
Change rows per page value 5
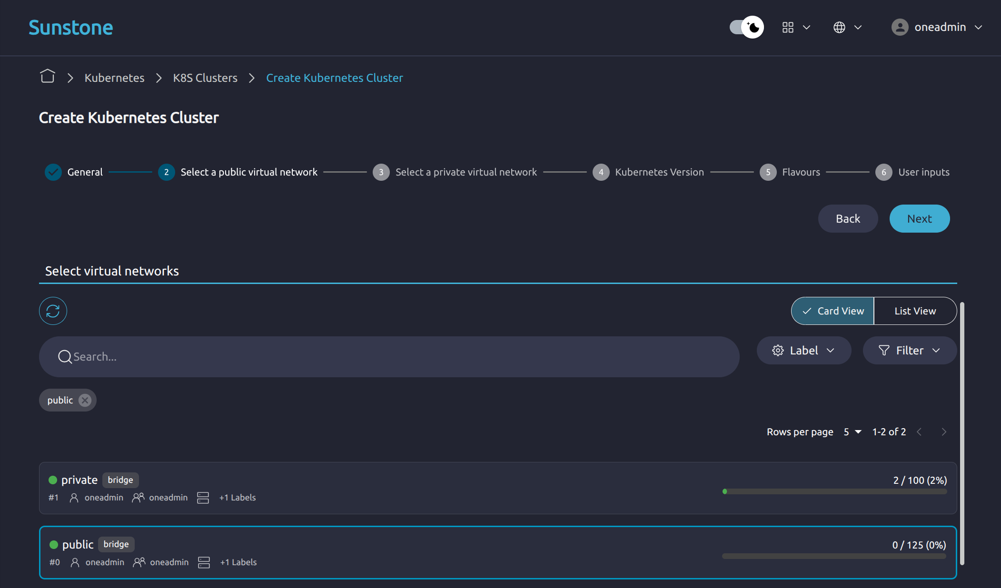tap(852, 432)
